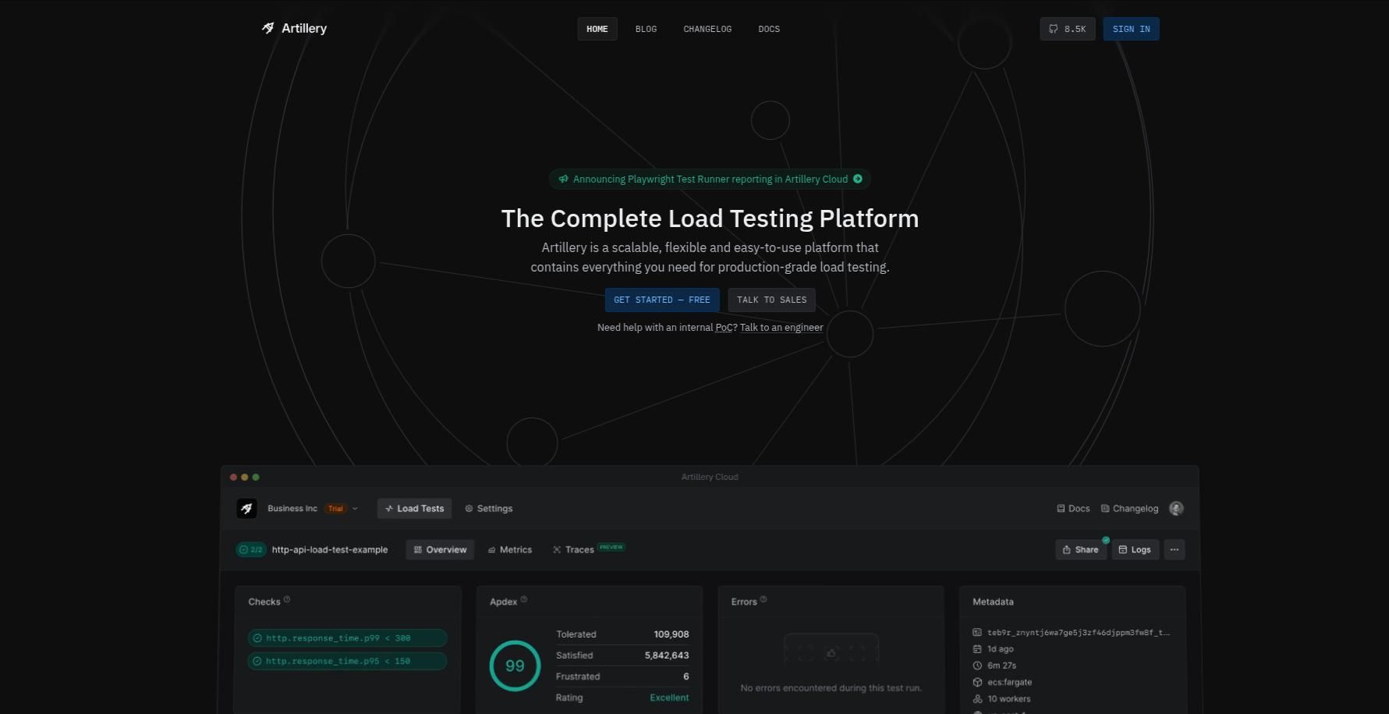Image resolution: width=1389 pixels, height=714 pixels.
Task: Follow the Talk to an engineer link
Action: tap(781, 328)
